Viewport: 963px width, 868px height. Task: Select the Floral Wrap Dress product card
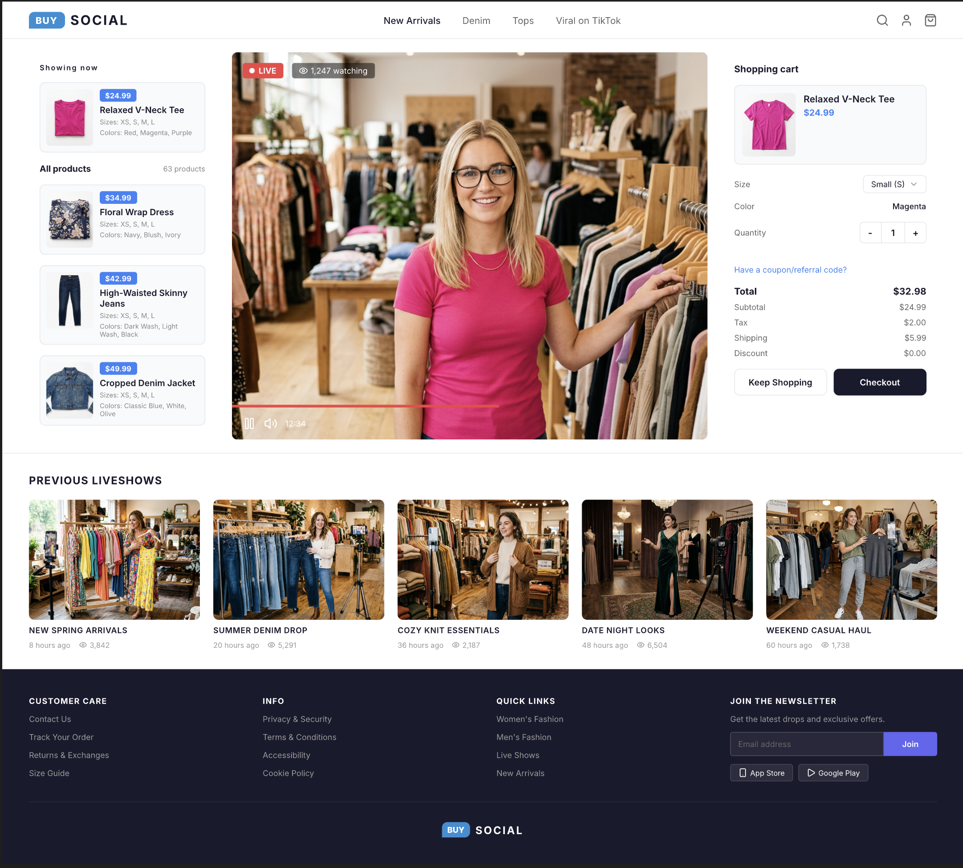[122, 219]
